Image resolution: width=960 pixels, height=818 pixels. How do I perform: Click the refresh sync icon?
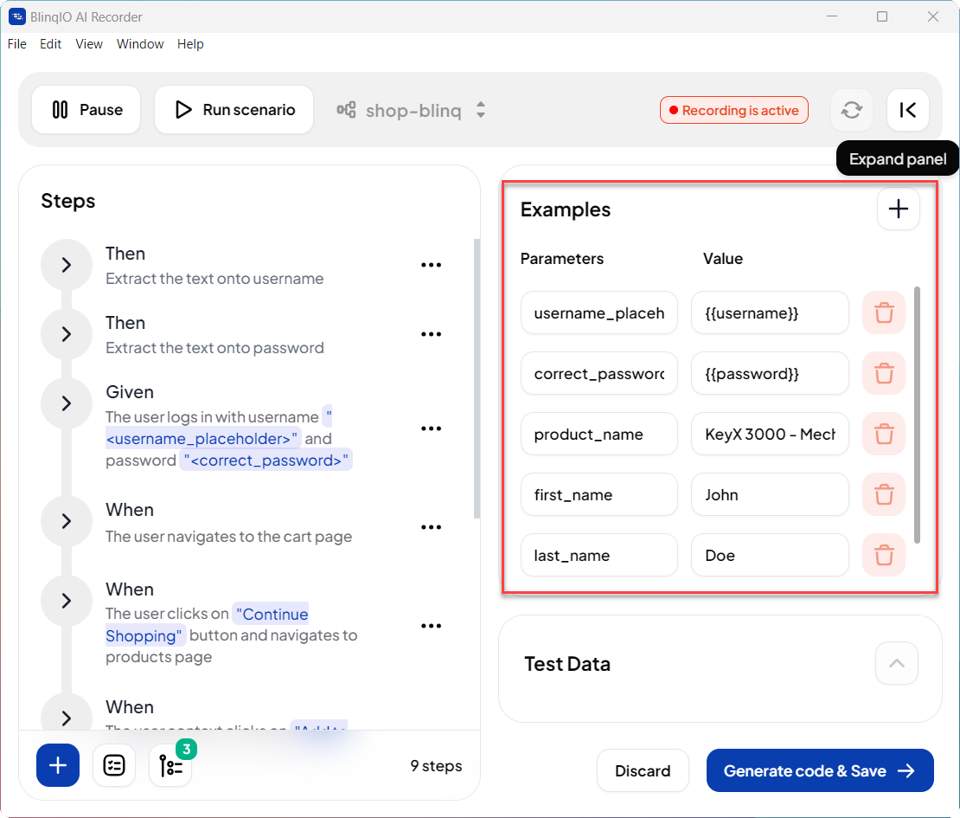tap(852, 110)
